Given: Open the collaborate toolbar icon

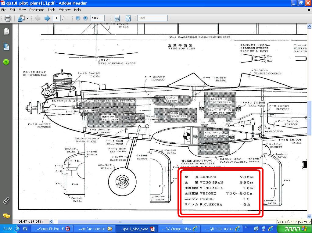Looking at the screenshot, I should [x=21, y=18].
